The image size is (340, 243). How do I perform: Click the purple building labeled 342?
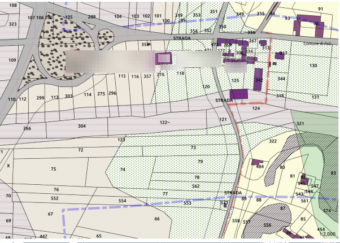(259, 78)
